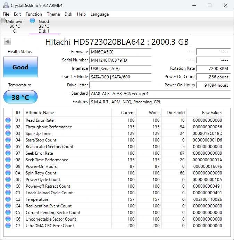The height and width of the screenshot is (240, 234).
Task: Click the Rotation Rate value 7200 RPM
Action: pyautogui.click(x=213, y=68)
